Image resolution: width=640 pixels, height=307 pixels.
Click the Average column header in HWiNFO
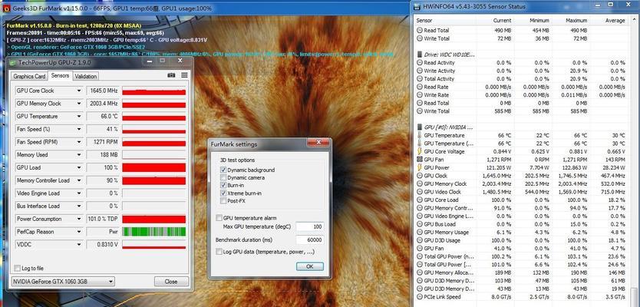pos(615,21)
